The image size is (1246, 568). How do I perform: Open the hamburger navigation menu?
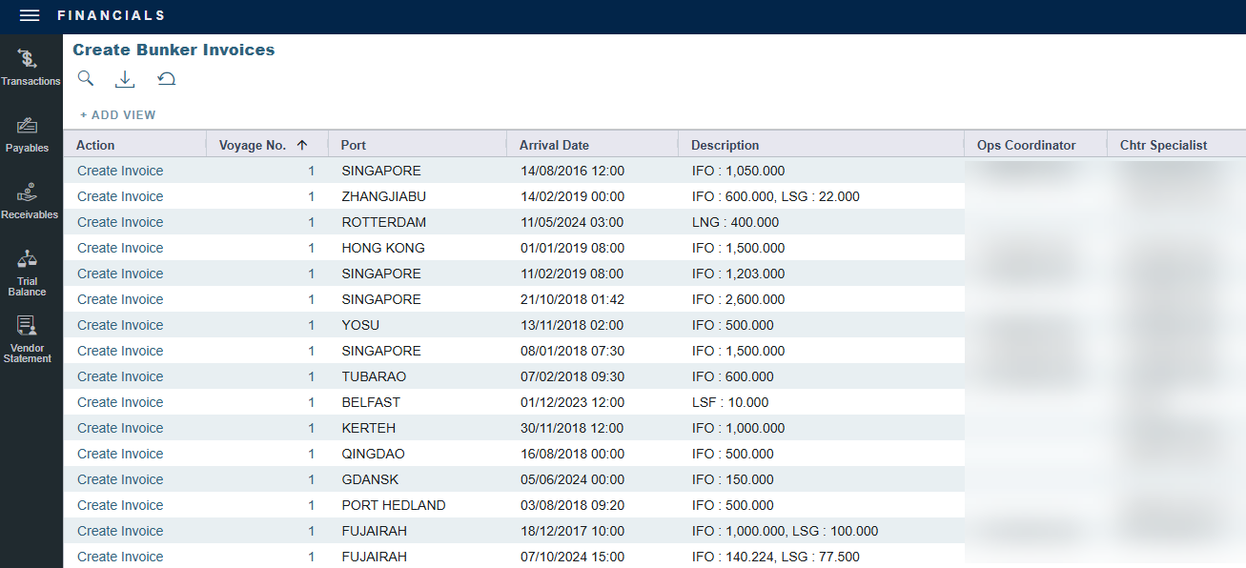30,15
